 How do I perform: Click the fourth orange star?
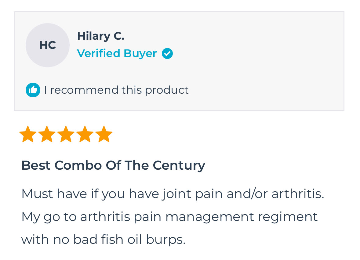(x=85, y=134)
